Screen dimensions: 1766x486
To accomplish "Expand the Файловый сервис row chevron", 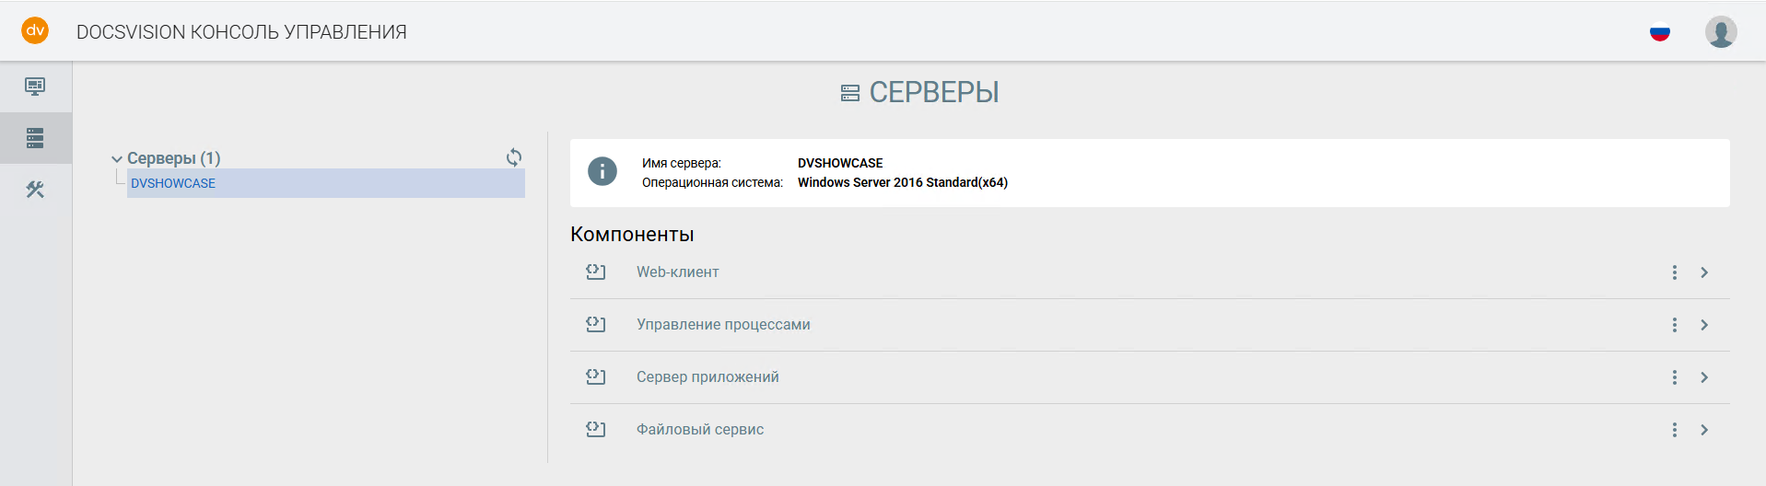I will click(x=1704, y=430).
